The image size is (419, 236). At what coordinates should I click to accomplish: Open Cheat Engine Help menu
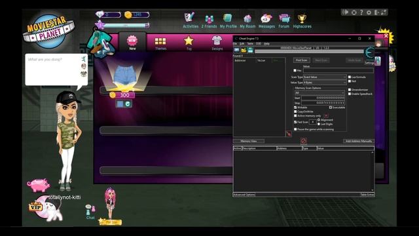click(x=266, y=44)
